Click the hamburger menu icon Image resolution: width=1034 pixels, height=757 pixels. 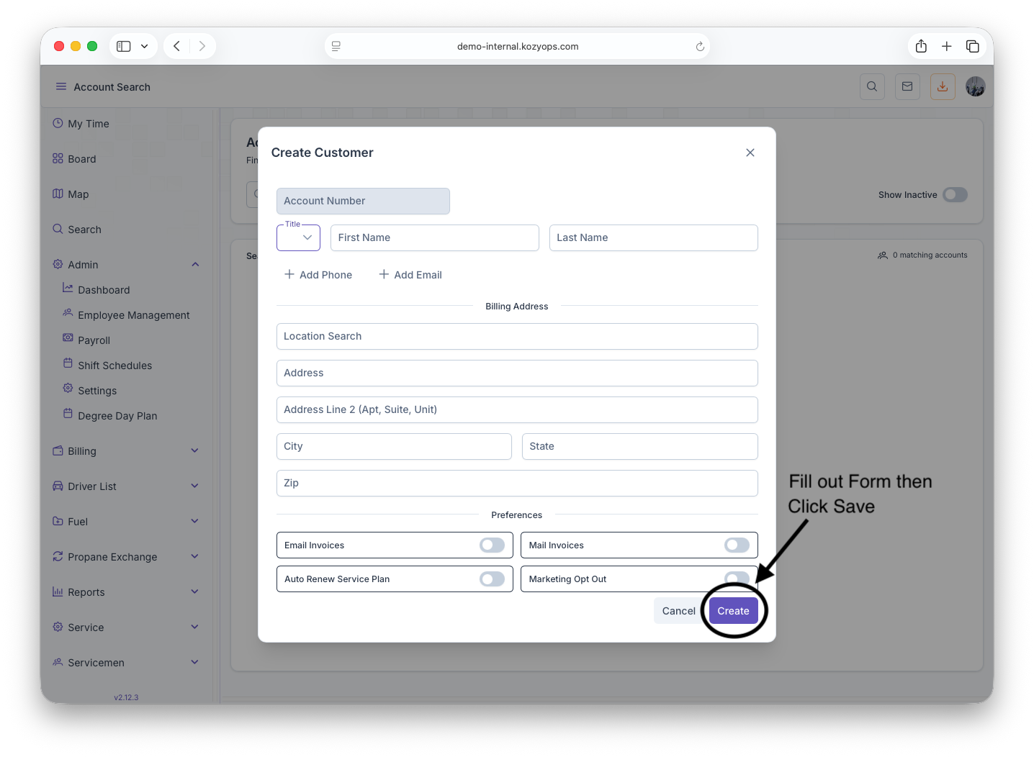coord(61,87)
